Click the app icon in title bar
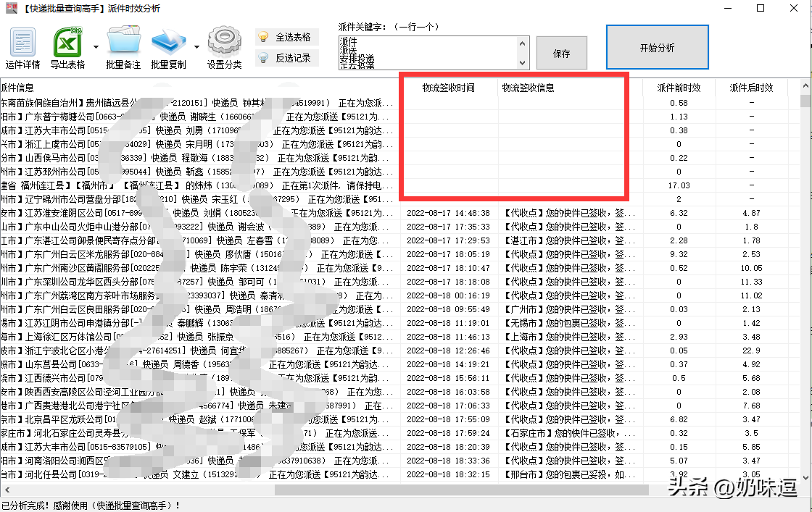 (x=11, y=8)
